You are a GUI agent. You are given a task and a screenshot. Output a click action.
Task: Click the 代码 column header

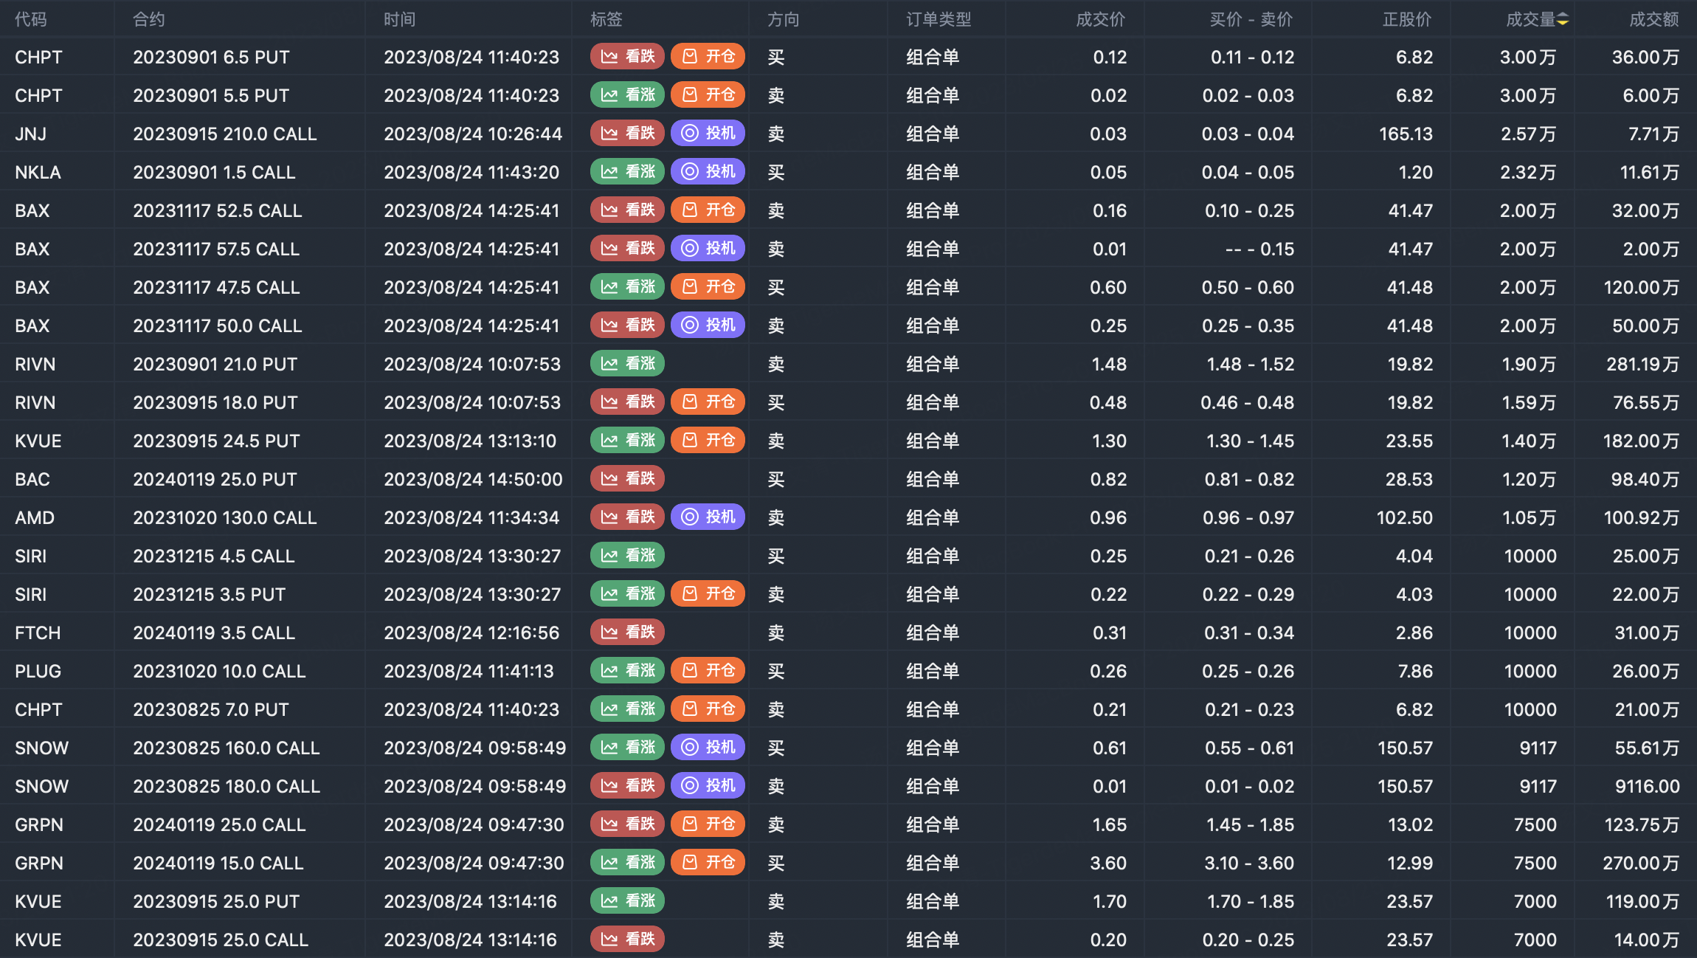pos(31,20)
